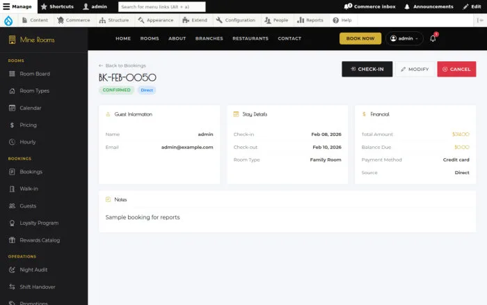This screenshot has width=487, height=305.
Task: Open Loyalty Program in sidebar
Action: click(39, 224)
